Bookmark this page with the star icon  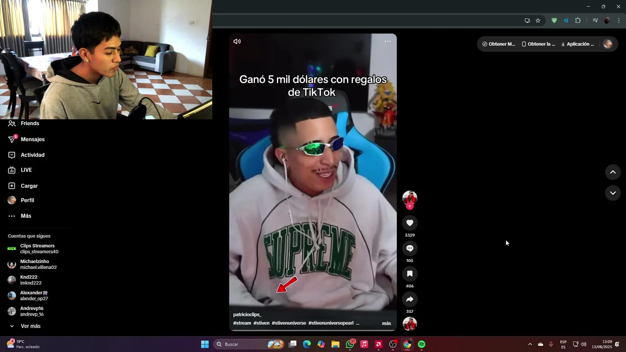point(538,21)
